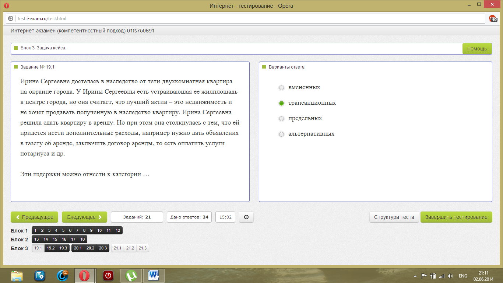Pick the answer альтернативных
The width and height of the screenshot is (503, 283).
[282, 134]
